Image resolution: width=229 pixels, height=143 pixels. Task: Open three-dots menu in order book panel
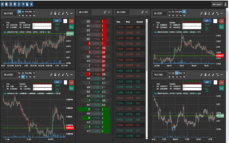(x=109, y=13)
